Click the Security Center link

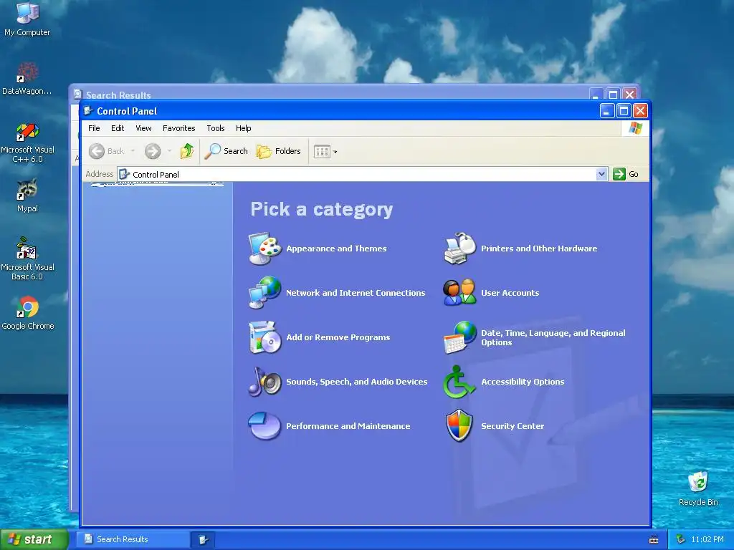(x=513, y=426)
